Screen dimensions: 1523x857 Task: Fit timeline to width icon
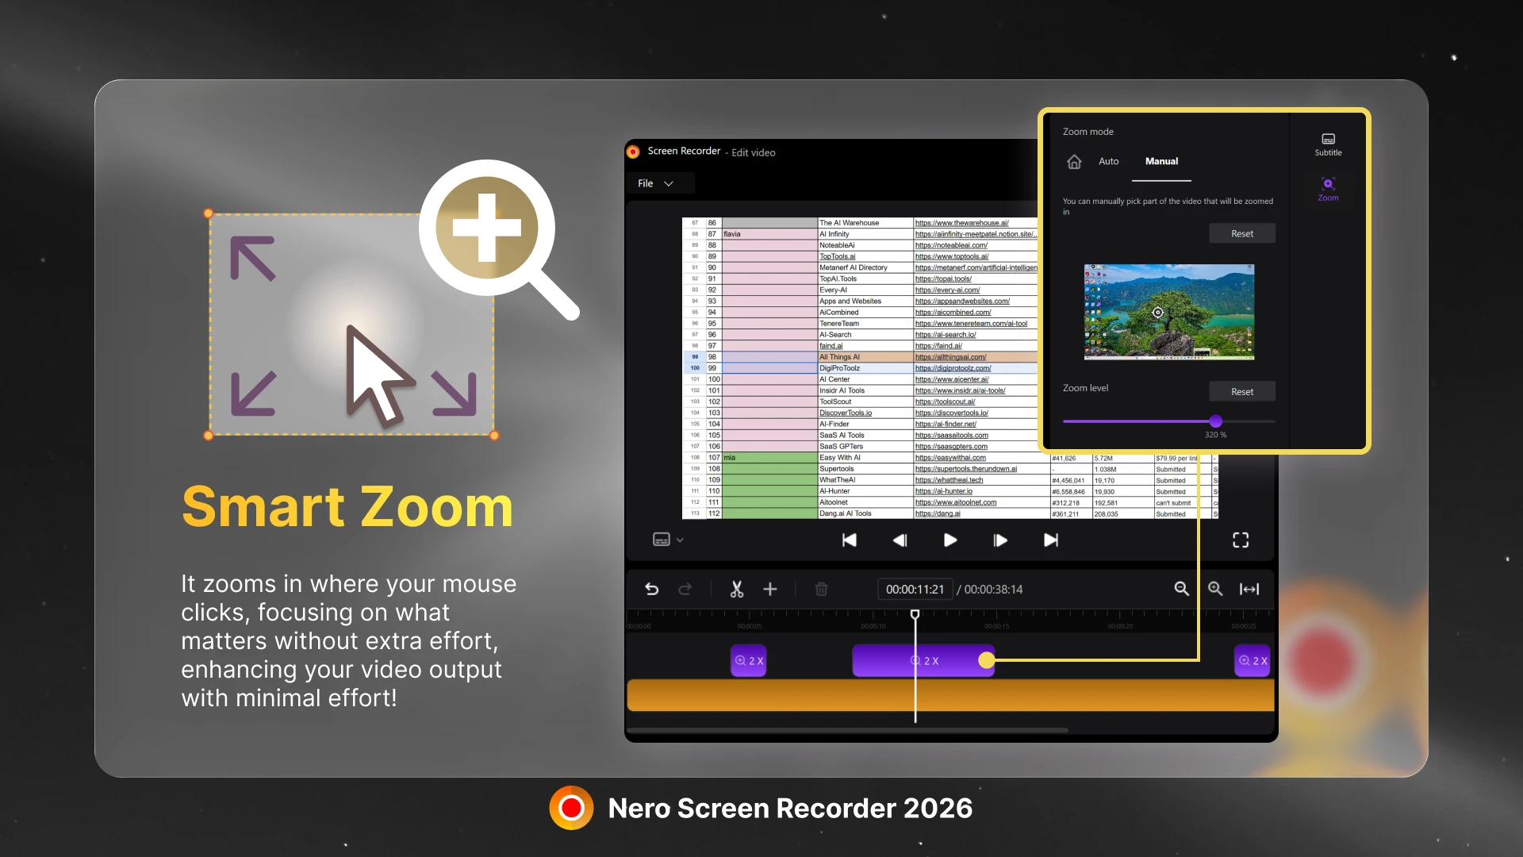click(x=1249, y=589)
